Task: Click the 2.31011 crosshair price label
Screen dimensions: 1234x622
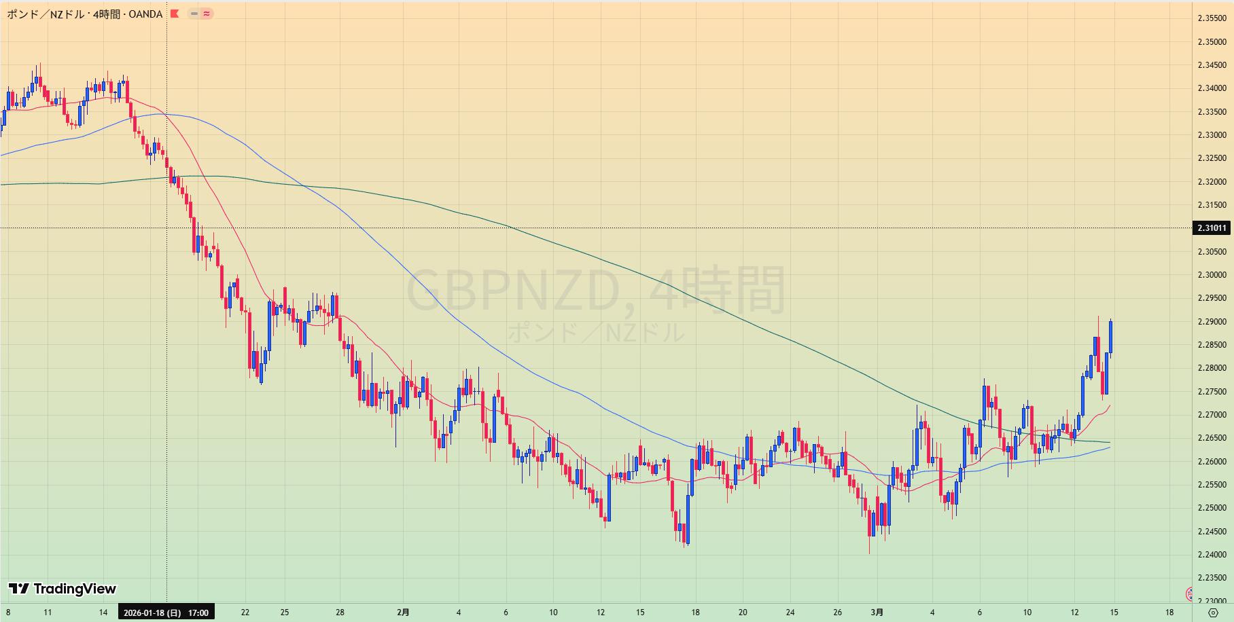Action: click(x=1212, y=228)
